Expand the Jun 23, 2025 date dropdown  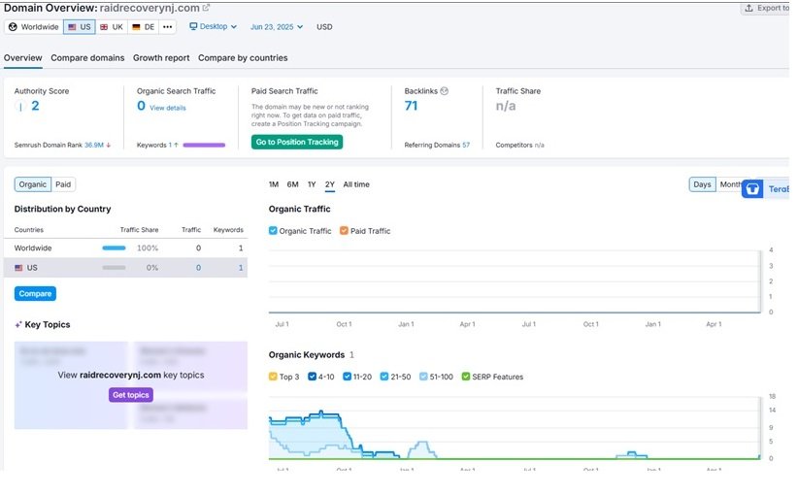(x=277, y=27)
